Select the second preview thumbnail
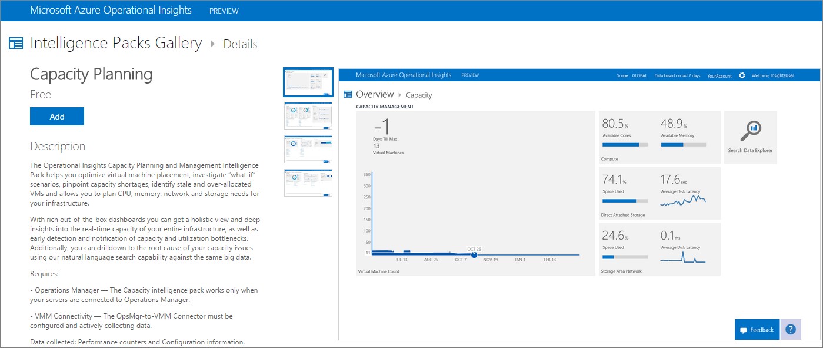 click(308, 115)
